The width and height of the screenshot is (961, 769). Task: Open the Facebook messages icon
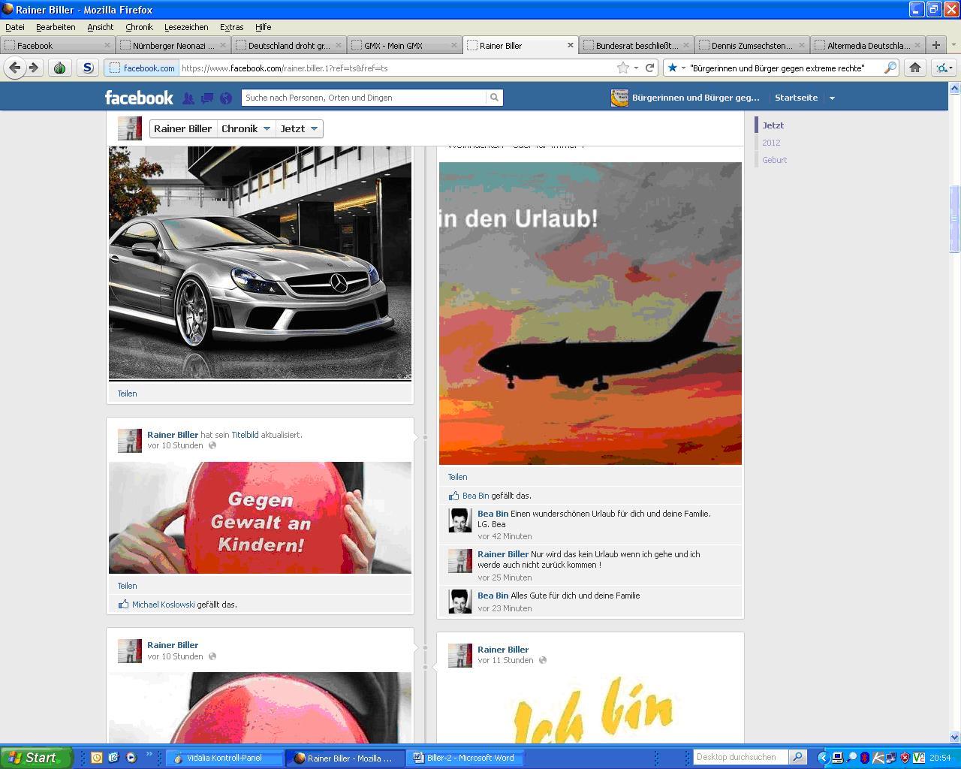click(207, 98)
